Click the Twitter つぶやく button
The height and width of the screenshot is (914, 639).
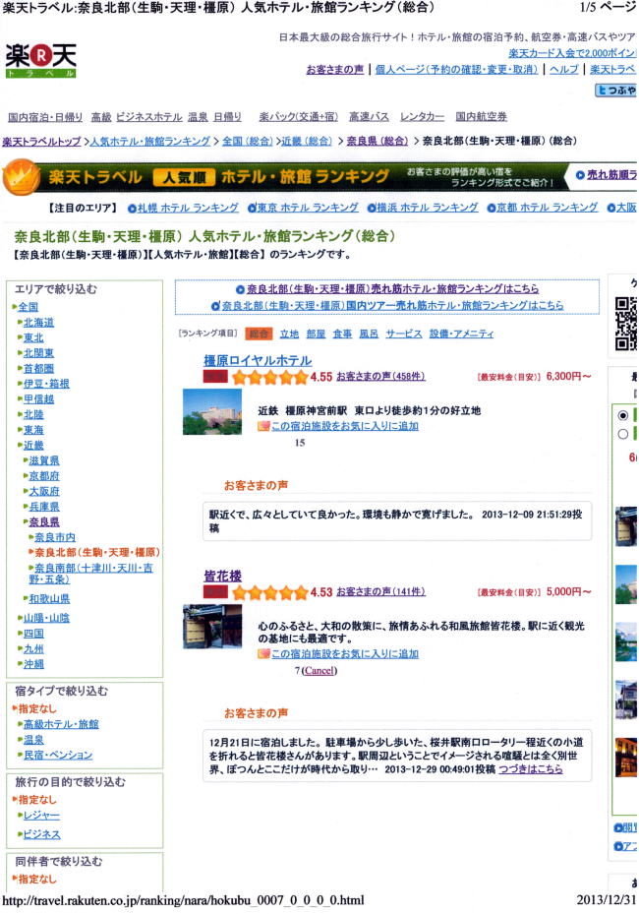click(x=616, y=91)
